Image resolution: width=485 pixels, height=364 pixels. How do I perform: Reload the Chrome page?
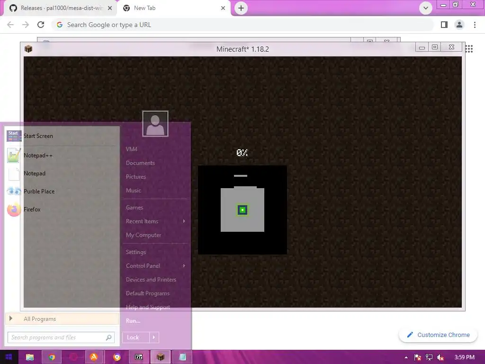click(x=41, y=25)
